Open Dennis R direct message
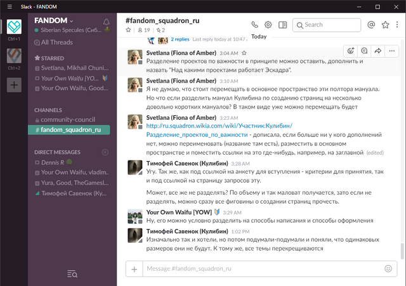 click(x=53, y=162)
